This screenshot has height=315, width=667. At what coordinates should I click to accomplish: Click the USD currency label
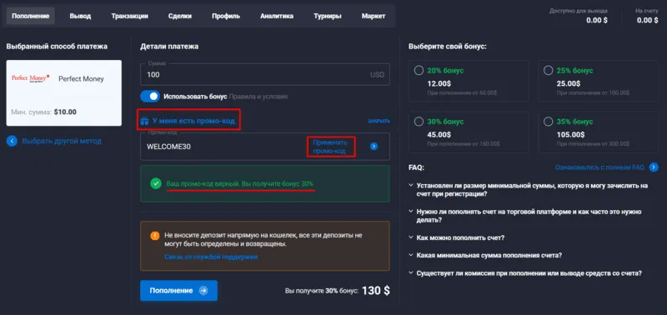point(377,75)
